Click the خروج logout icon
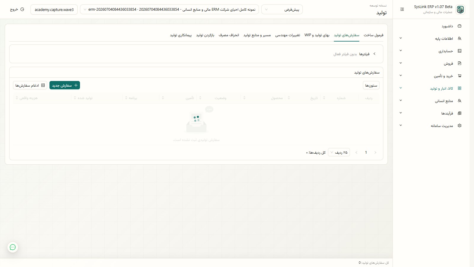The height and width of the screenshot is (267, 474). 22,9
